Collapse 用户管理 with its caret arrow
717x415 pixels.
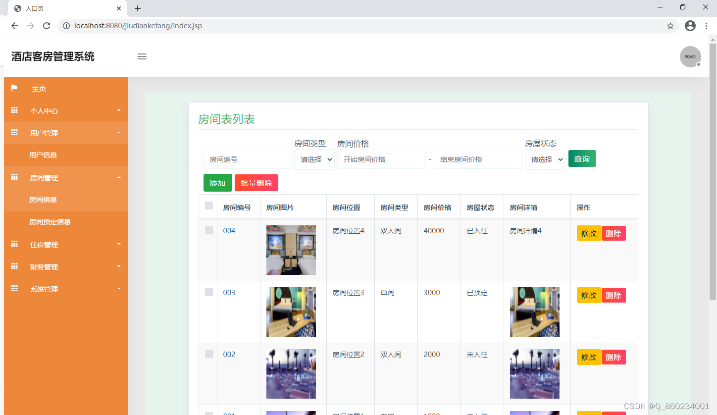click(119, 133)
